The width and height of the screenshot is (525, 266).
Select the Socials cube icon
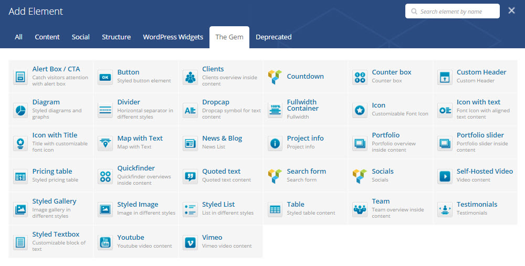tap(360, 176)
